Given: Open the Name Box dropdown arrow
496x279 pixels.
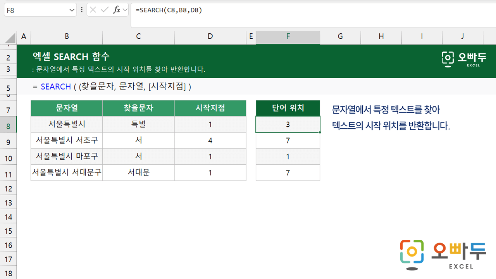Looking at the screenshot, I should pos(72,10).
